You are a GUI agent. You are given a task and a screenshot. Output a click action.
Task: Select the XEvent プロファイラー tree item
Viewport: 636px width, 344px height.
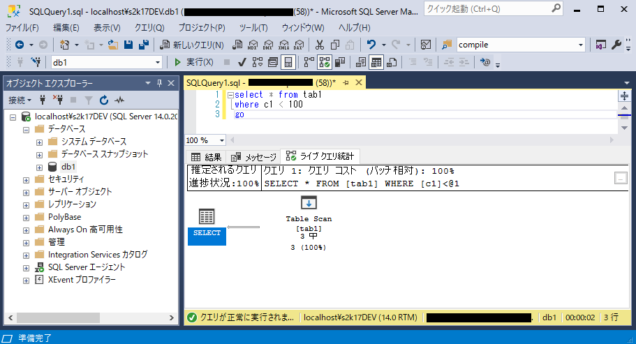click(x=82, y=280)
